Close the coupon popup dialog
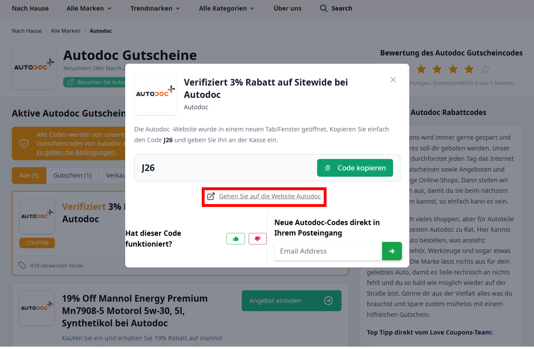 [x=393, y=80]
